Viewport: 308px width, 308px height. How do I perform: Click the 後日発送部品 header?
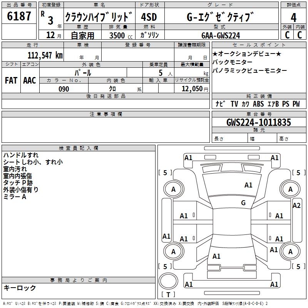106,96
